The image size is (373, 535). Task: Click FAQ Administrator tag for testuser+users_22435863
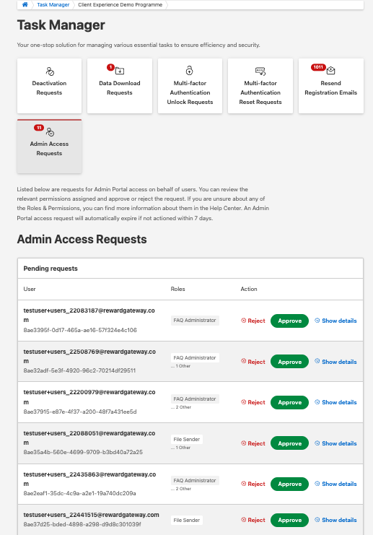[x=195, y=480]
